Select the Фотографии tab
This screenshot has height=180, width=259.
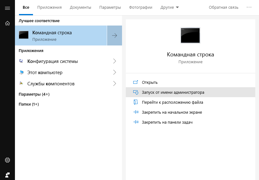point(140,7)
